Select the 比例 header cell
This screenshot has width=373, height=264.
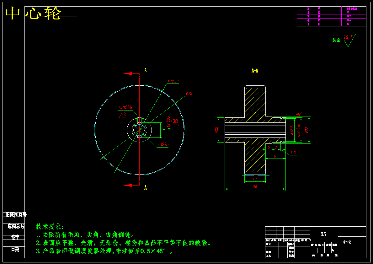point(335,245)
